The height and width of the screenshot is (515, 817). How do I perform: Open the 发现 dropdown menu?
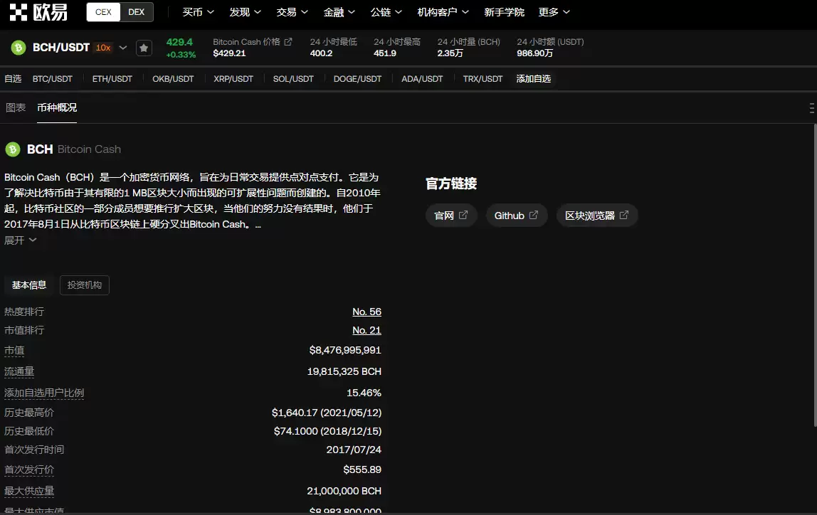[245, 12]
